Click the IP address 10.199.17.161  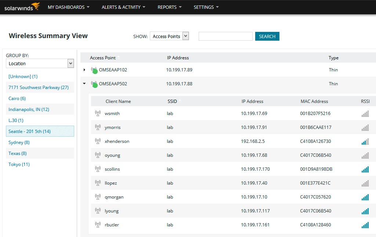click(x=255, y=225)
